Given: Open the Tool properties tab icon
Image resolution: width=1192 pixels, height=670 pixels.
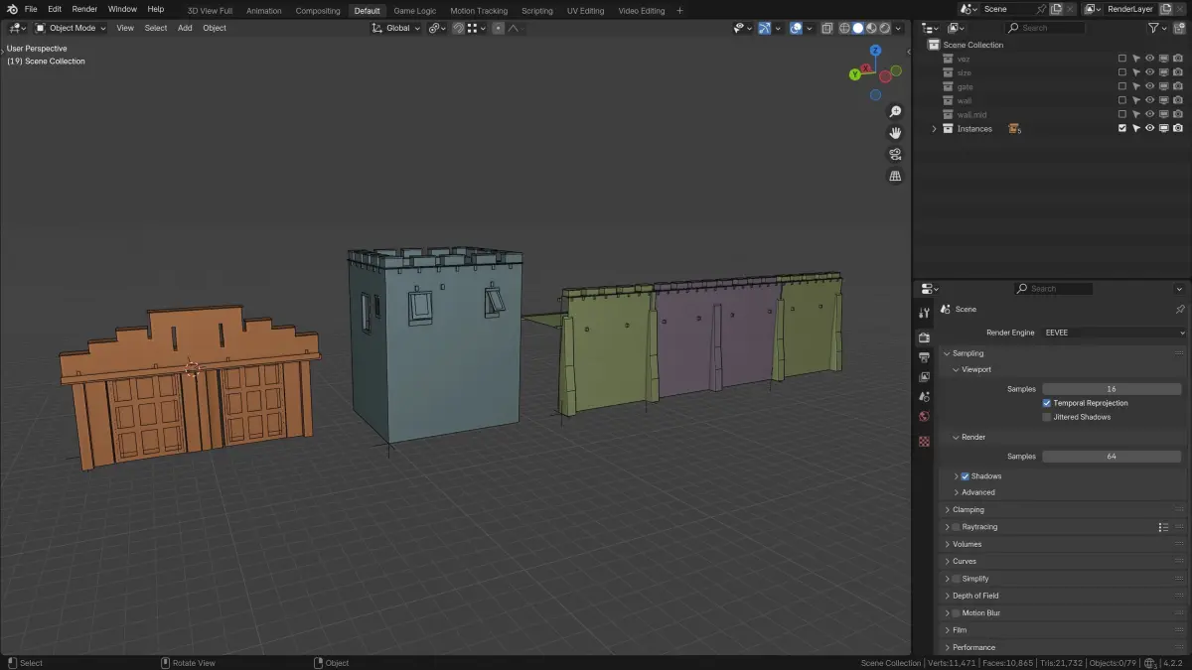Looking at the screenshot, I should tap(925, 314).
